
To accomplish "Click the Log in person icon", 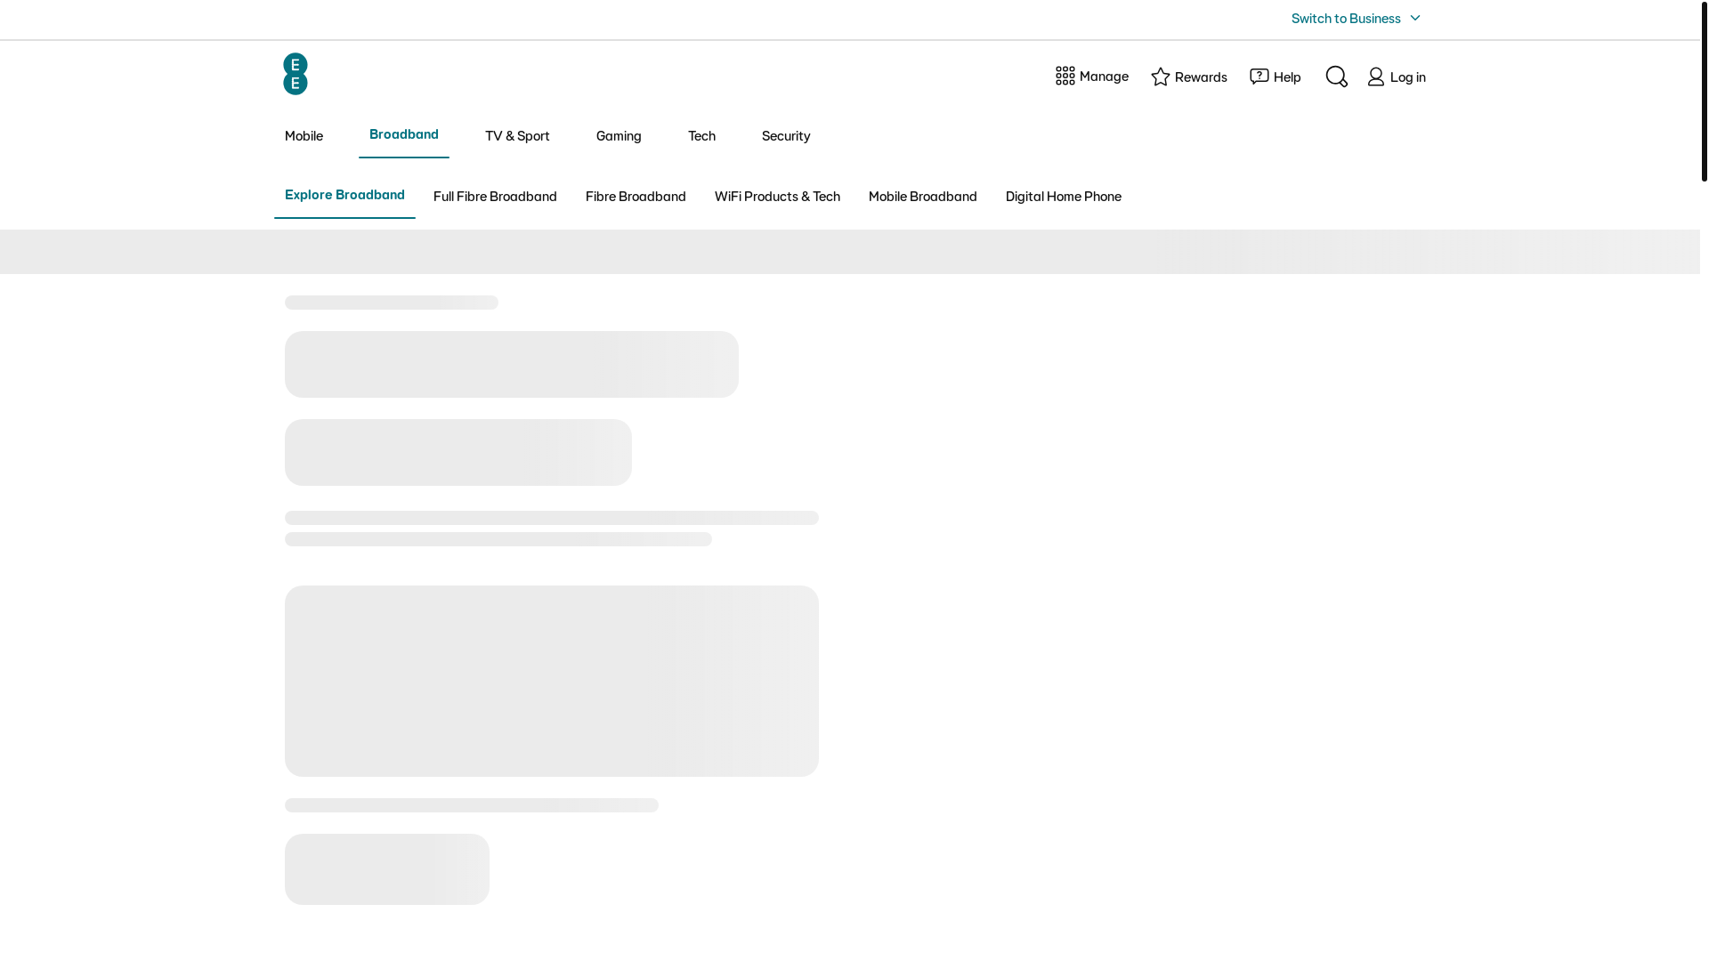I will (x=1376, y=77).
